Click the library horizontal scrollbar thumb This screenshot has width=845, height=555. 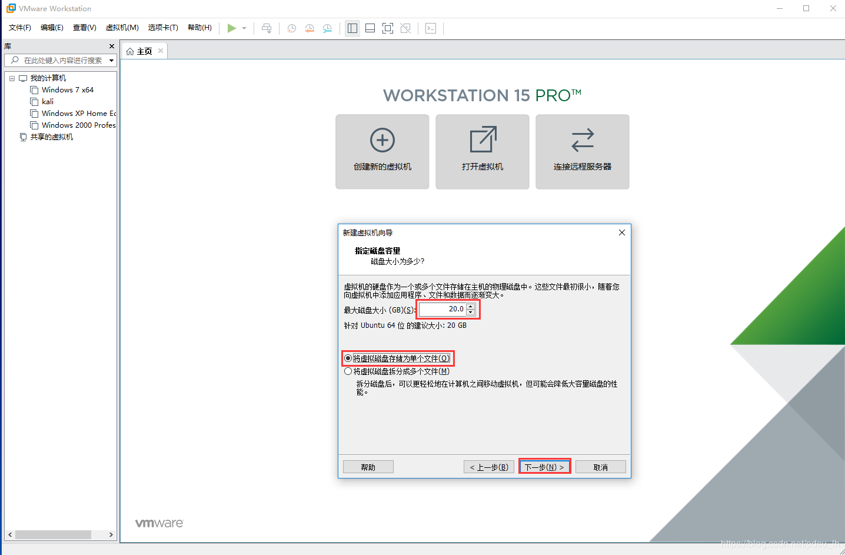pos(53,535)
